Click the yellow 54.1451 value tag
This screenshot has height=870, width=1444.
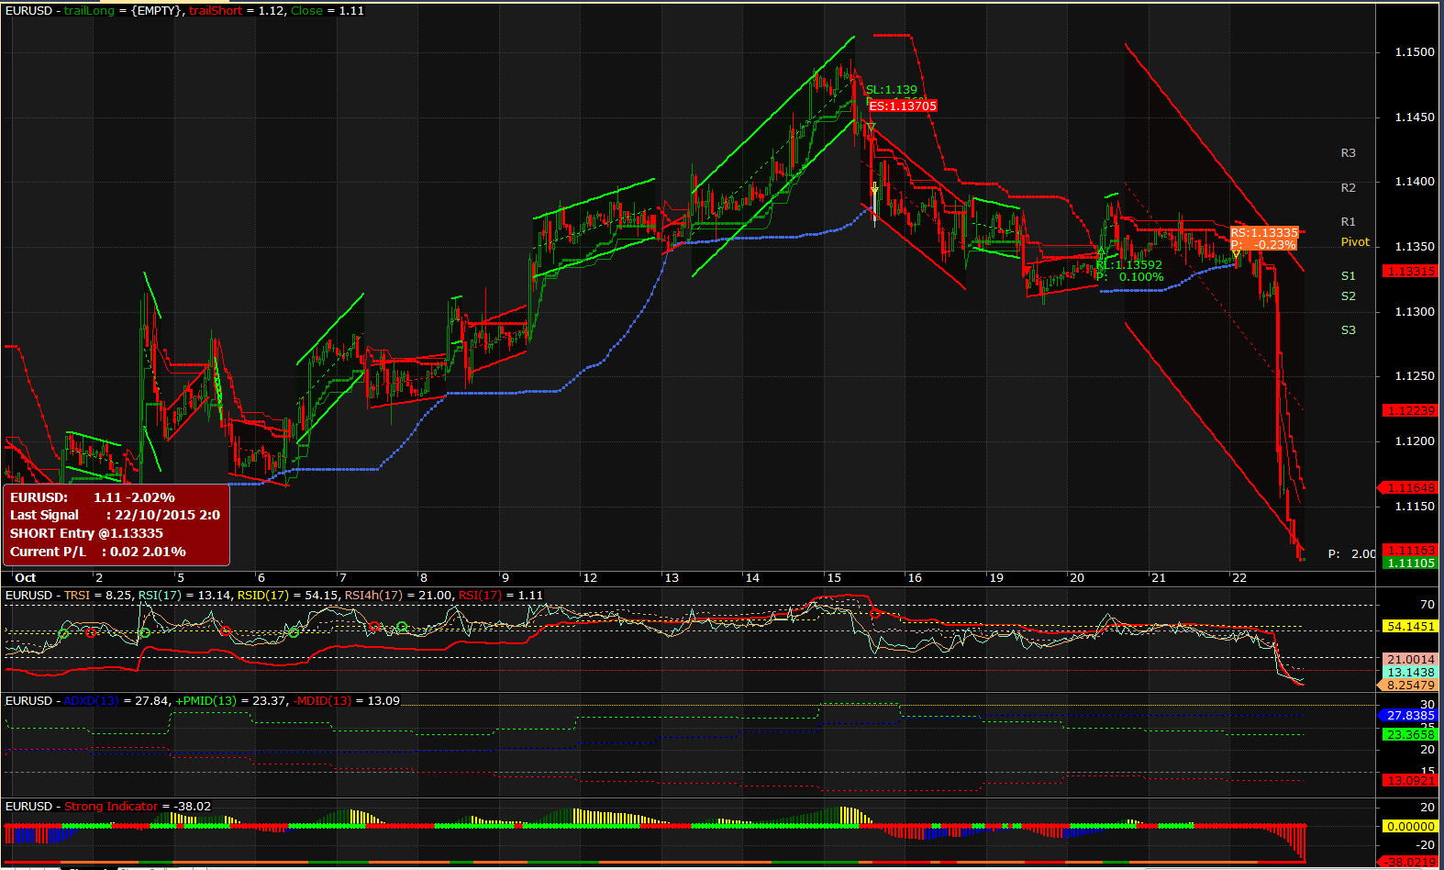click(1410, 626)
